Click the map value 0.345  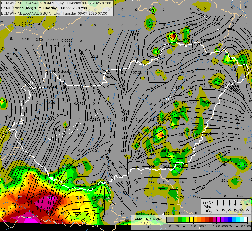(x=26, y=24)
